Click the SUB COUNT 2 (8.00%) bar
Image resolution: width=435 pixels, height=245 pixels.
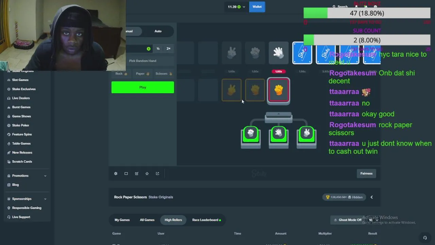[367, 40]
